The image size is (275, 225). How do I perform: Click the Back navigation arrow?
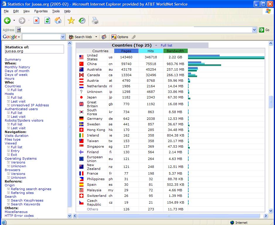tap(7, 21)
